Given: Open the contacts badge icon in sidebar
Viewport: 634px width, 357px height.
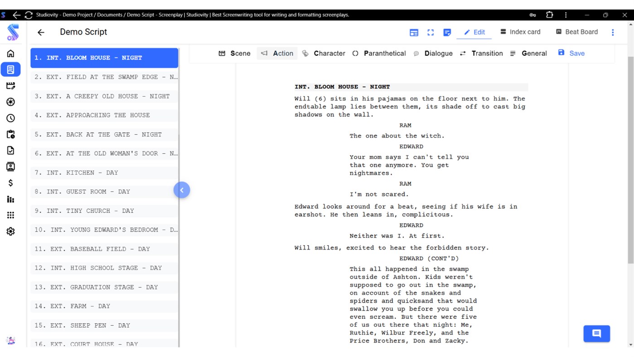Looking at the screenshot, I should [10, 166].
